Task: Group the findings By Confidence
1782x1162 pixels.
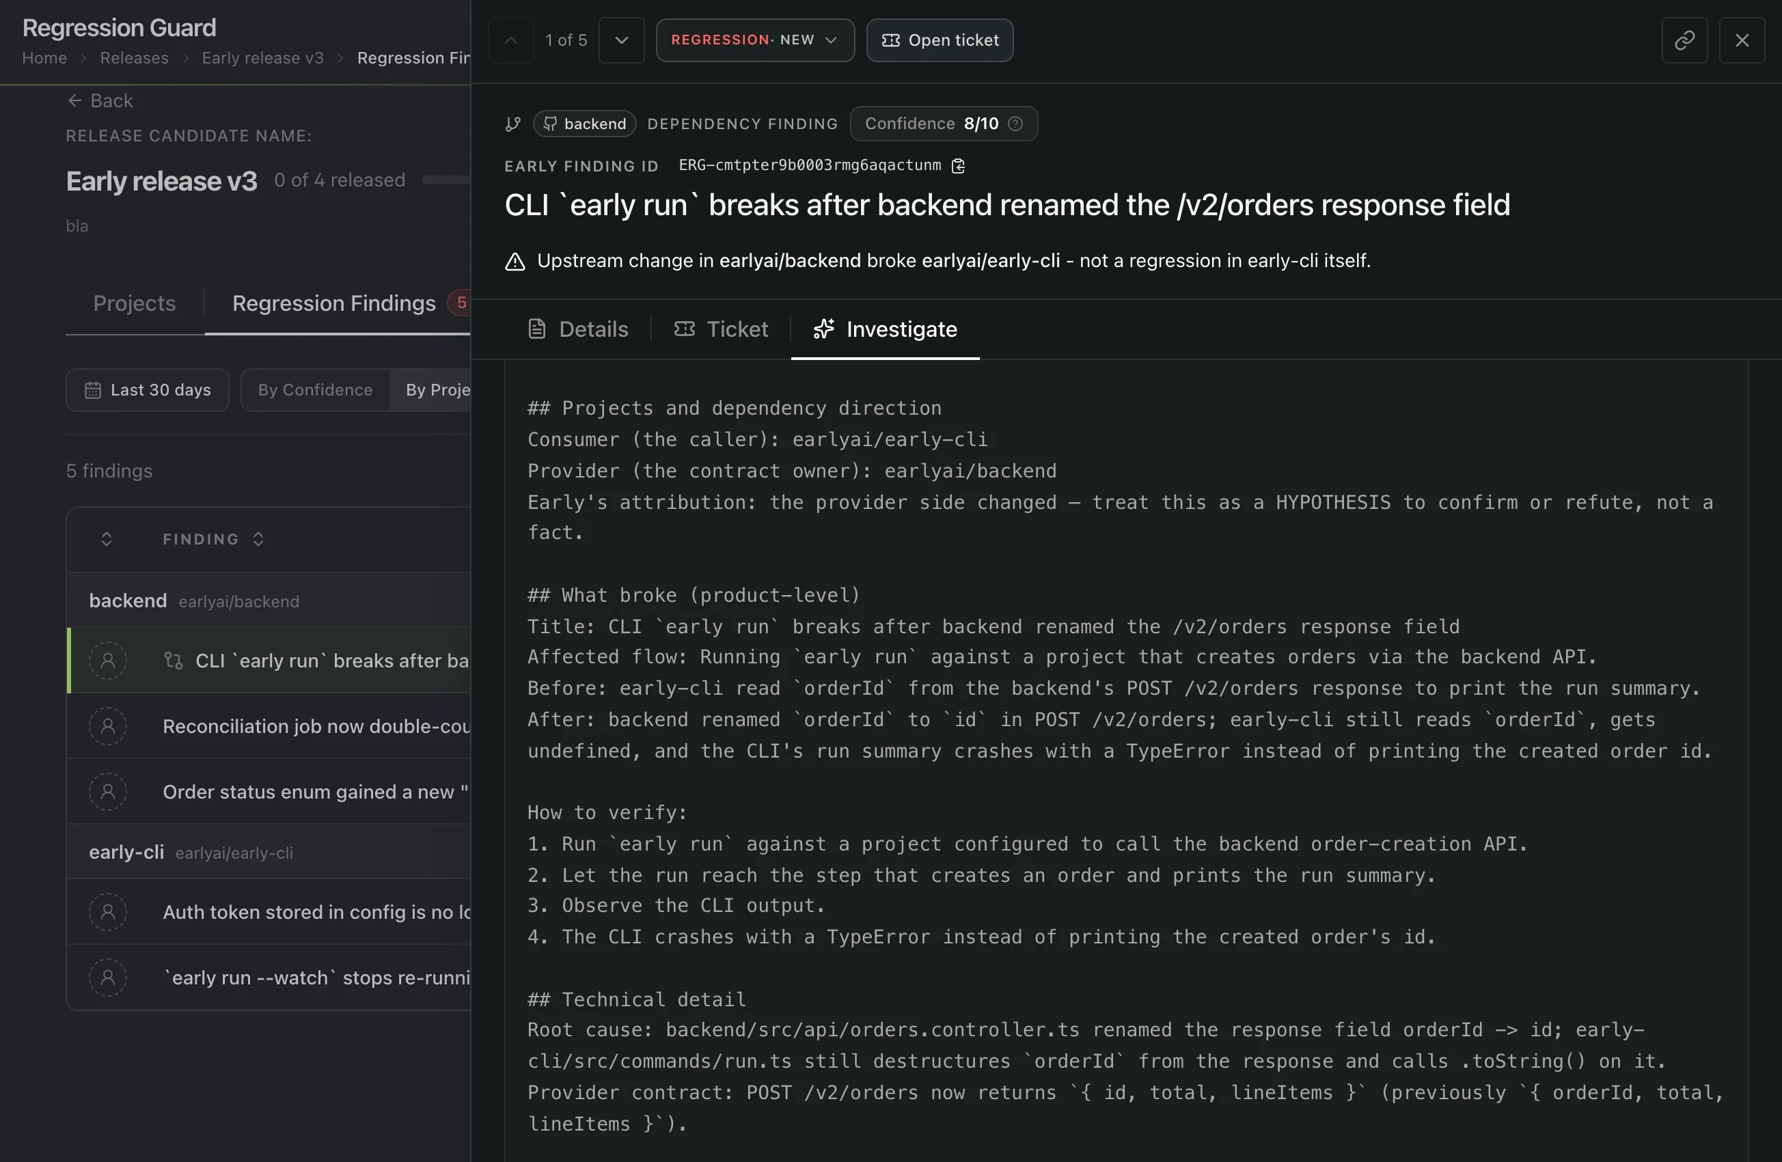Action: (315, 390)
